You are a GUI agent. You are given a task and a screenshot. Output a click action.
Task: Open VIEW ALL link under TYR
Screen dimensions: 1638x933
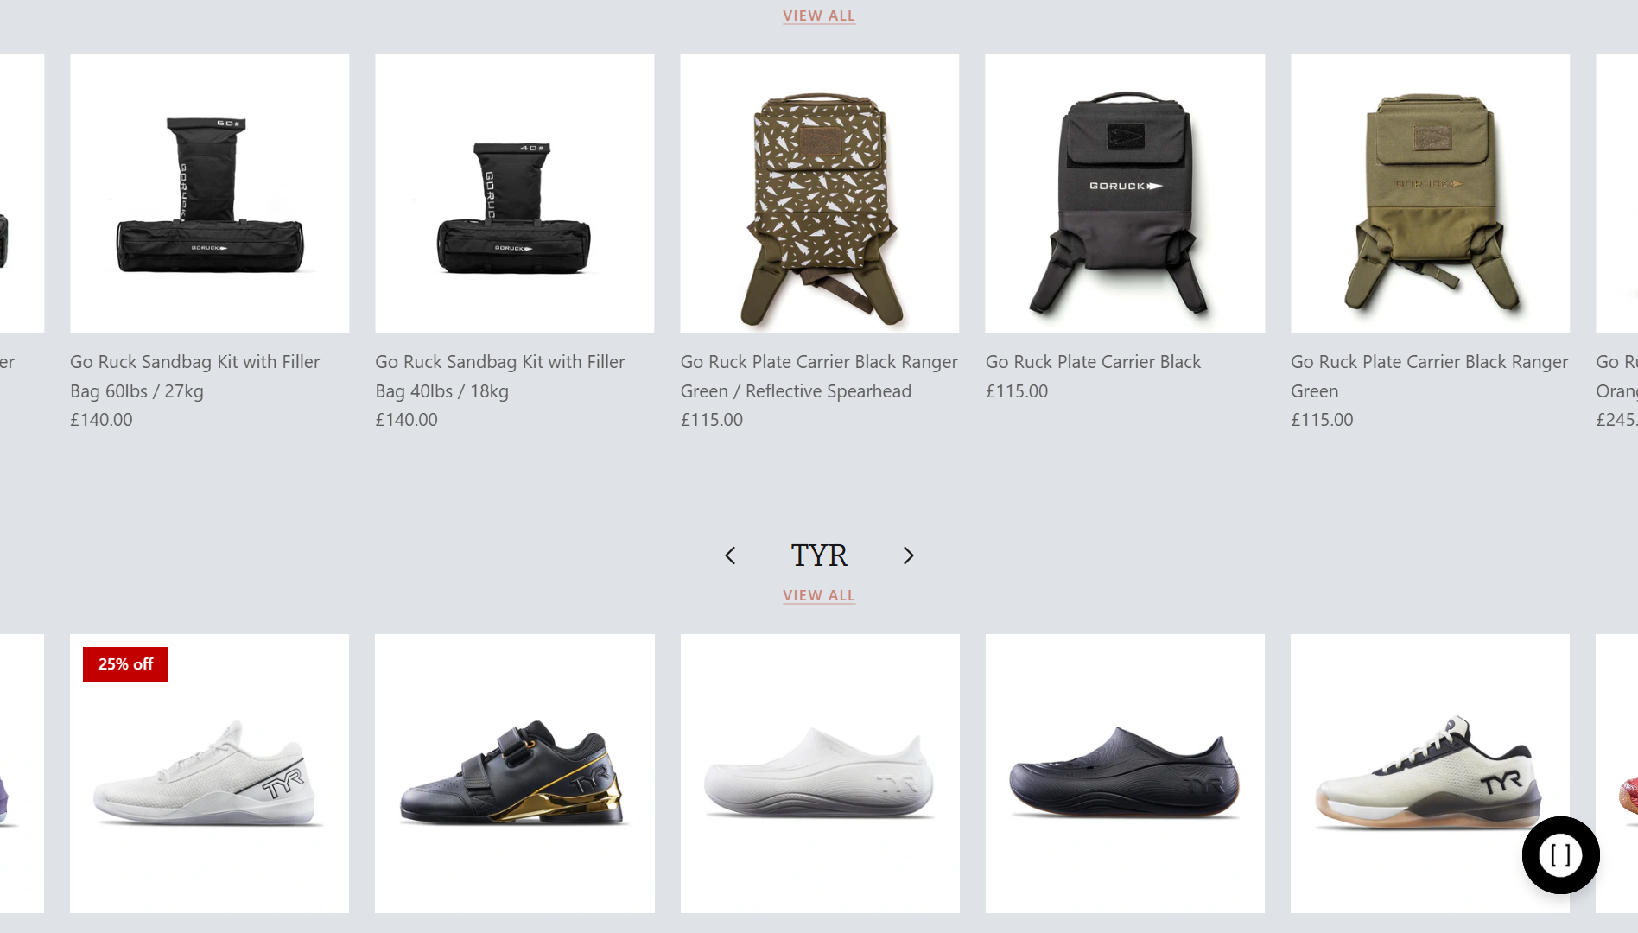[x=819, y=595]
